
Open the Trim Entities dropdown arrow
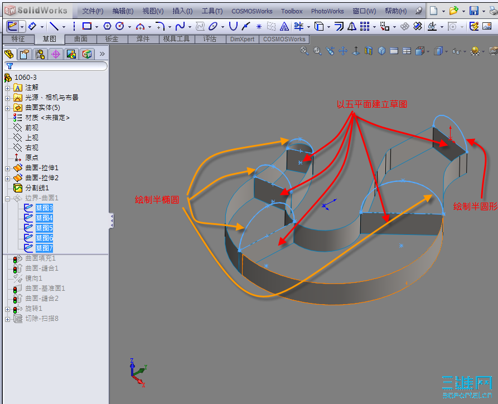[x=308, y=27]
